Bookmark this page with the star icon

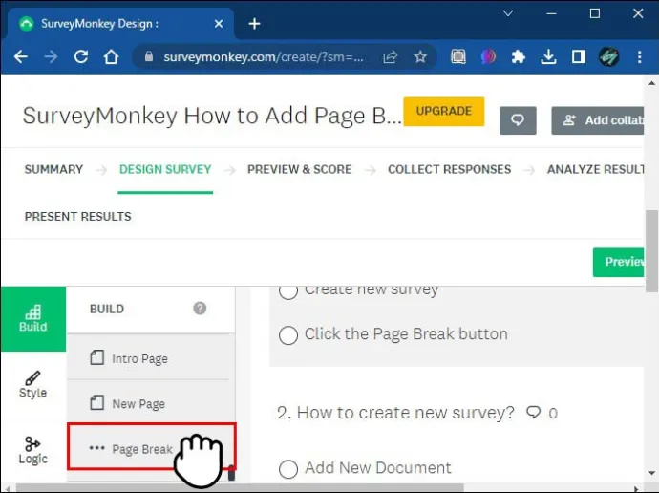coord(420,56)
